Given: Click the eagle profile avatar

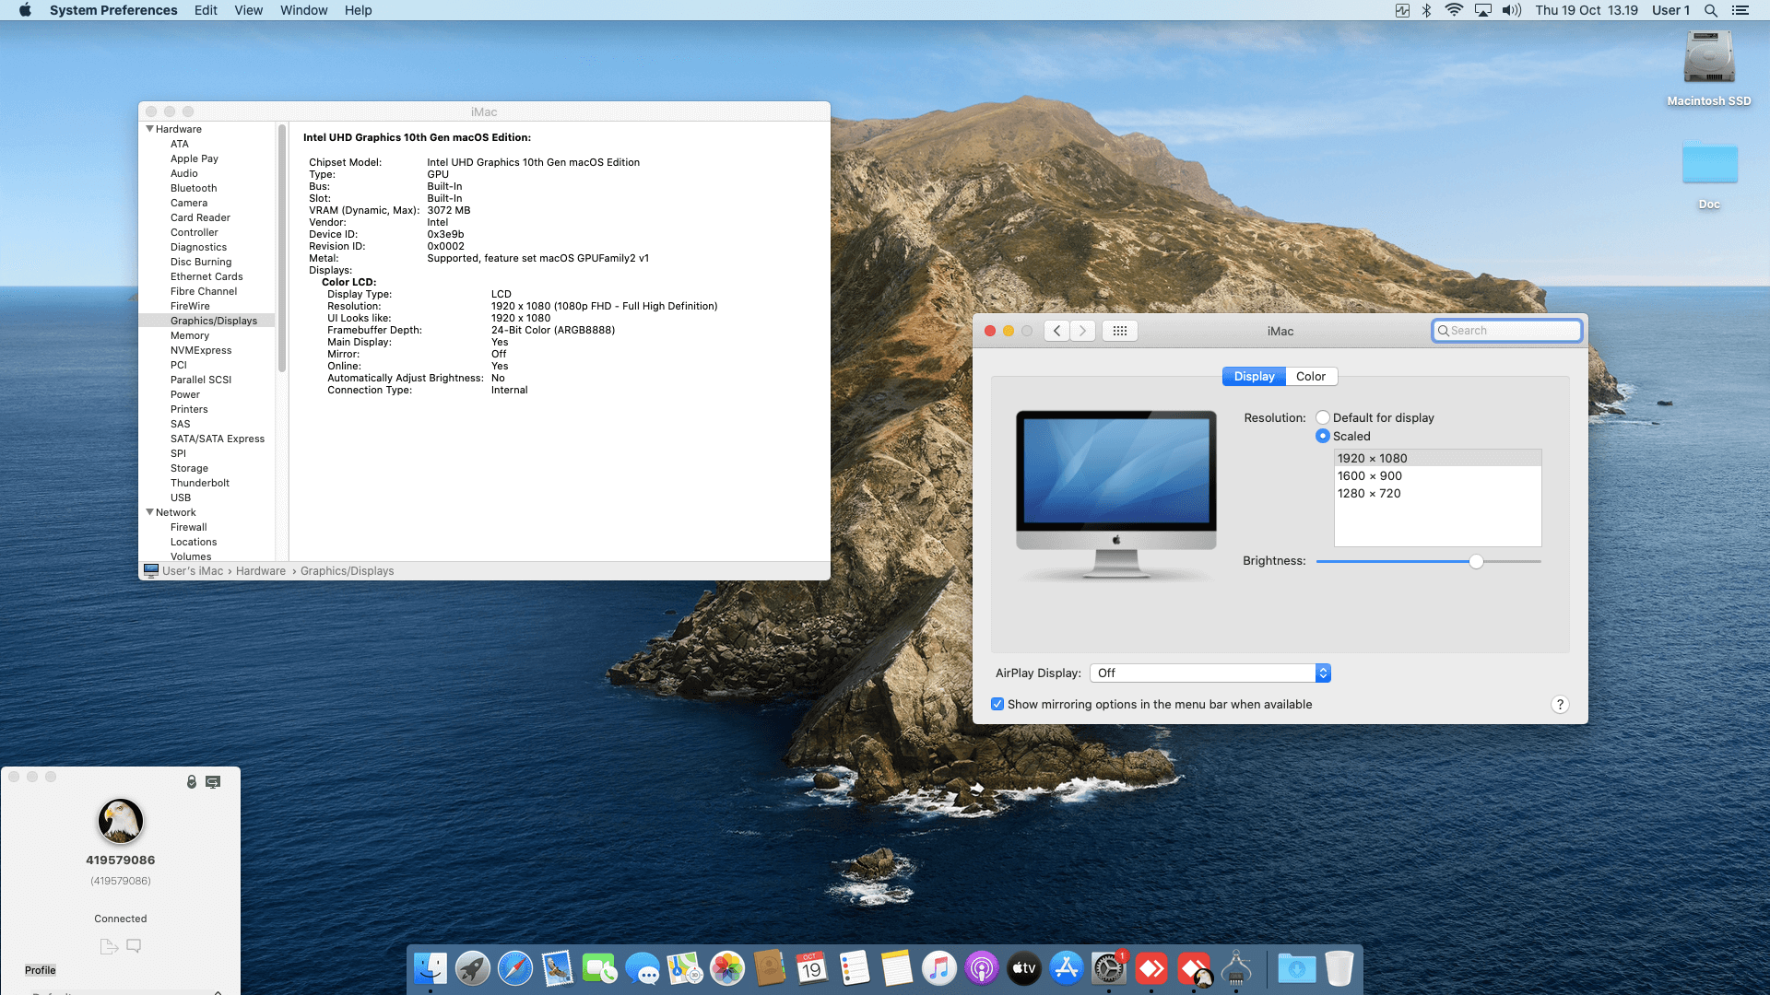Looking at the screenshot, I should coord(121,821).
